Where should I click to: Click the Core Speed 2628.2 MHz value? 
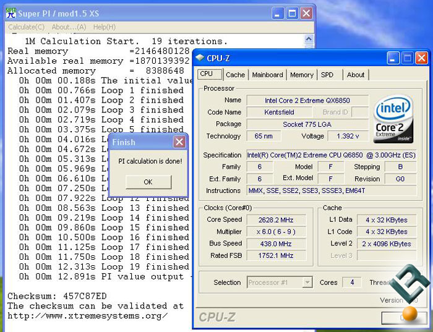276,220
